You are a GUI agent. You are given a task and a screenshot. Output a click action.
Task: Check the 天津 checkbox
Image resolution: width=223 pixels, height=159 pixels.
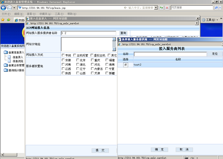tap(92, 73)
